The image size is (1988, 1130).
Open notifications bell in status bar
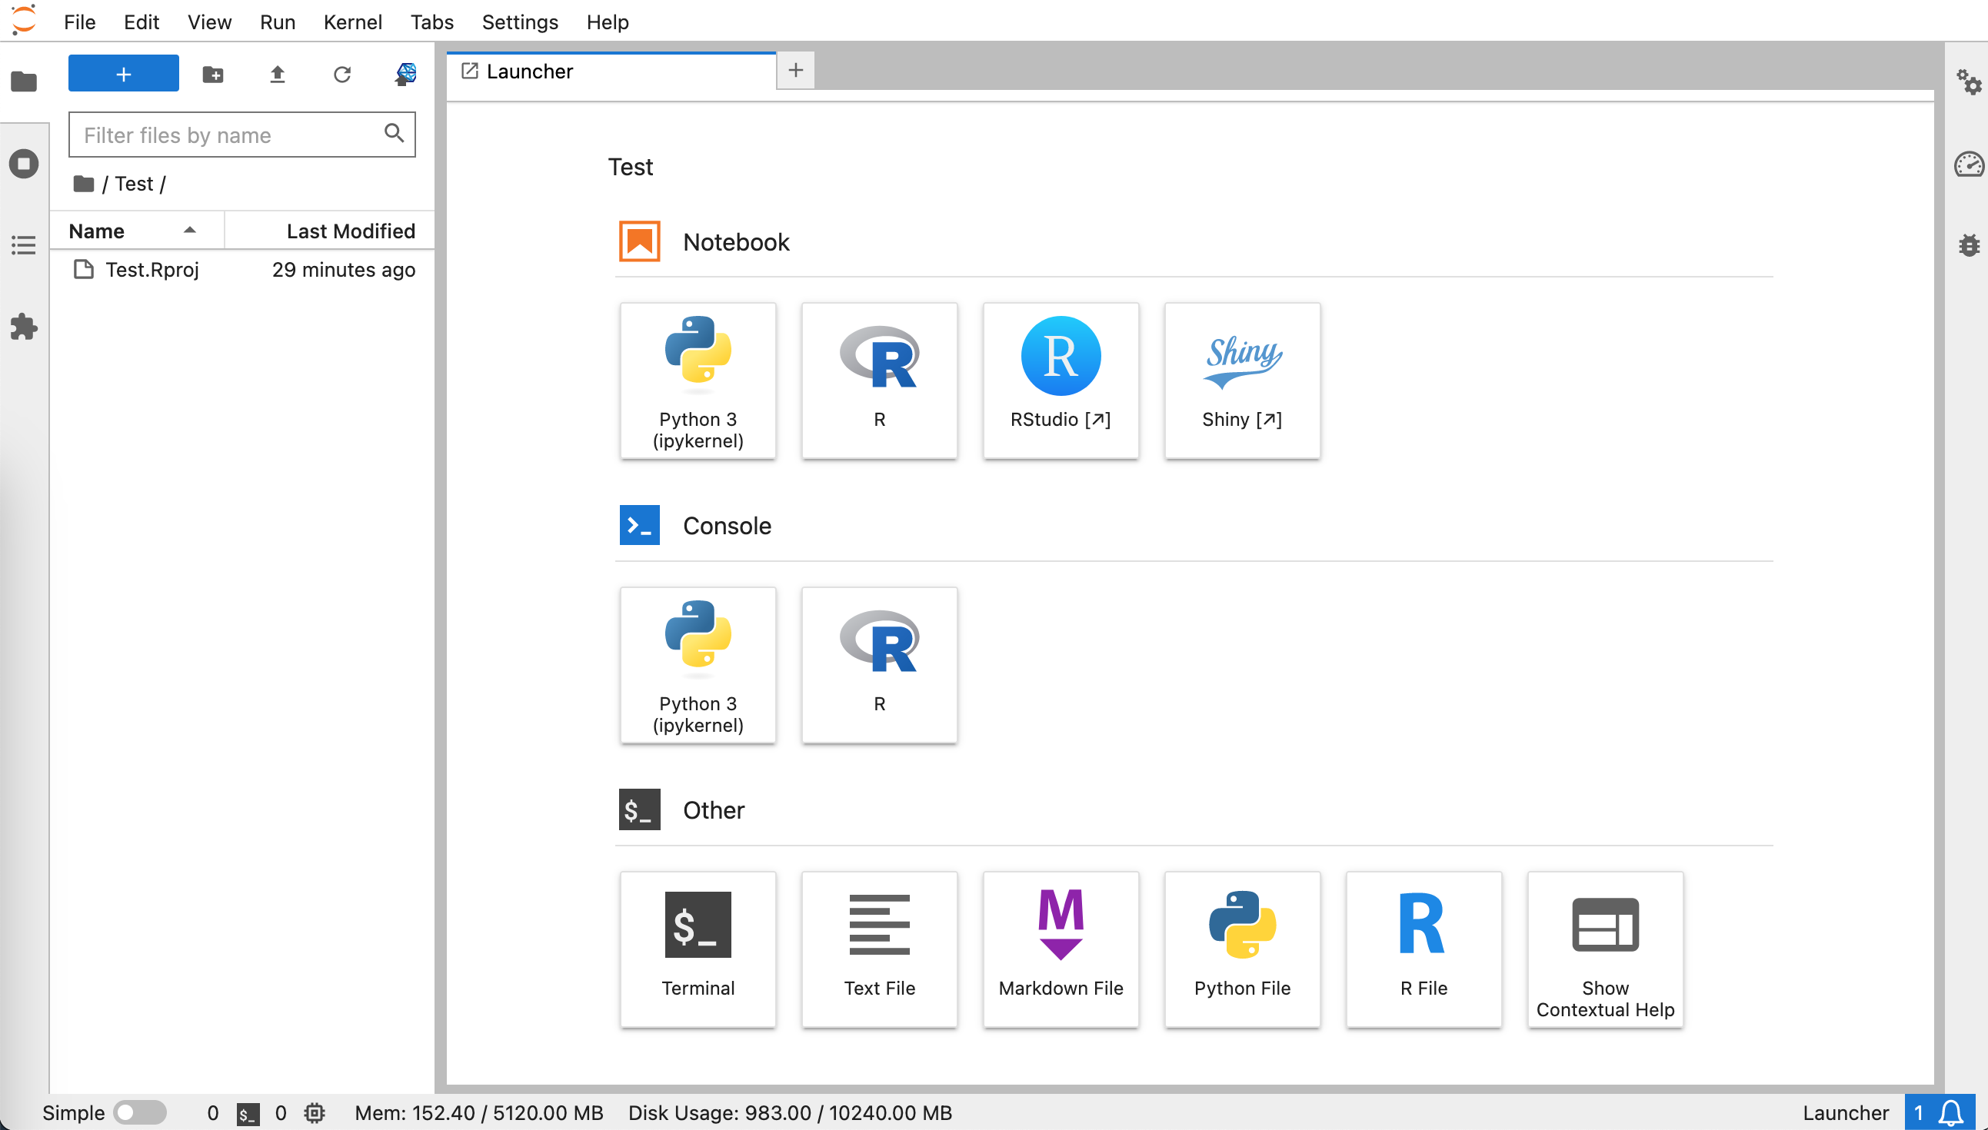(x=1950, y=1113)
